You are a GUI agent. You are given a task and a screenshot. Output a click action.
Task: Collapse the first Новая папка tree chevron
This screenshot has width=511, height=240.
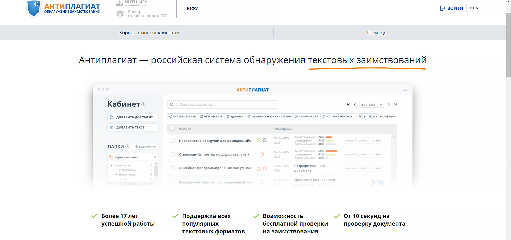(x=111, y=165)
